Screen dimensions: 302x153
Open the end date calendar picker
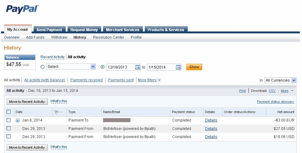coord(178,67)
